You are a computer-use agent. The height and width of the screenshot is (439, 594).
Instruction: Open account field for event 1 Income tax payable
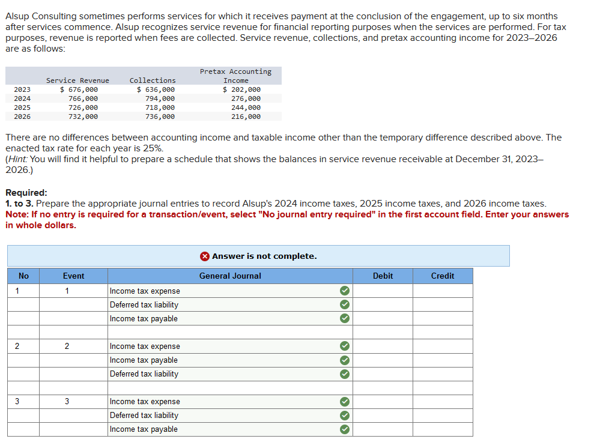coord(230,318)
